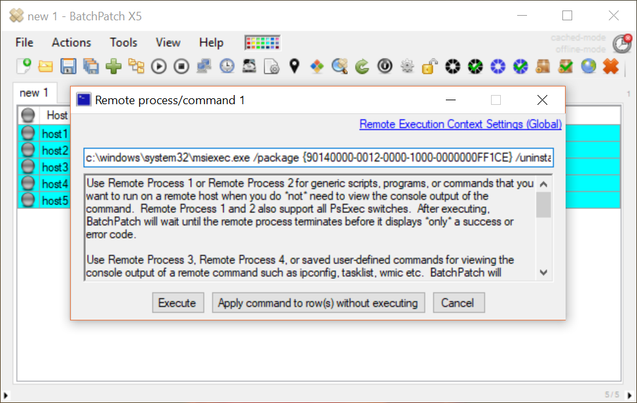The height and width of the screenshot is (403, 637).
Task: Click the blue globe toolbar icon
Action: coord(589,66)
